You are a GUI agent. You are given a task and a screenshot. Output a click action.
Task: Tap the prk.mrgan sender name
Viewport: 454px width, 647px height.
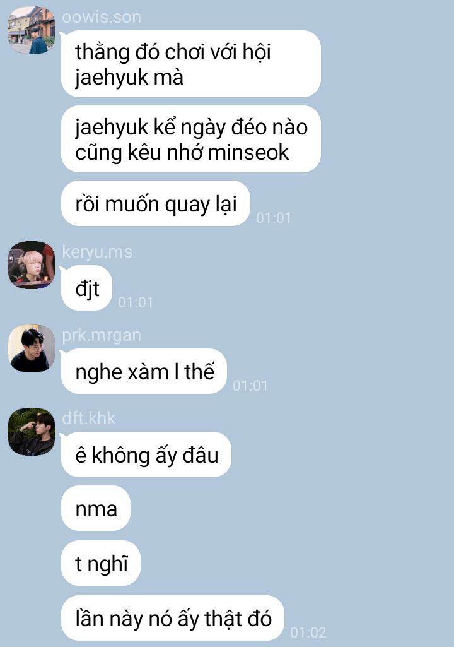pos(102,335)
